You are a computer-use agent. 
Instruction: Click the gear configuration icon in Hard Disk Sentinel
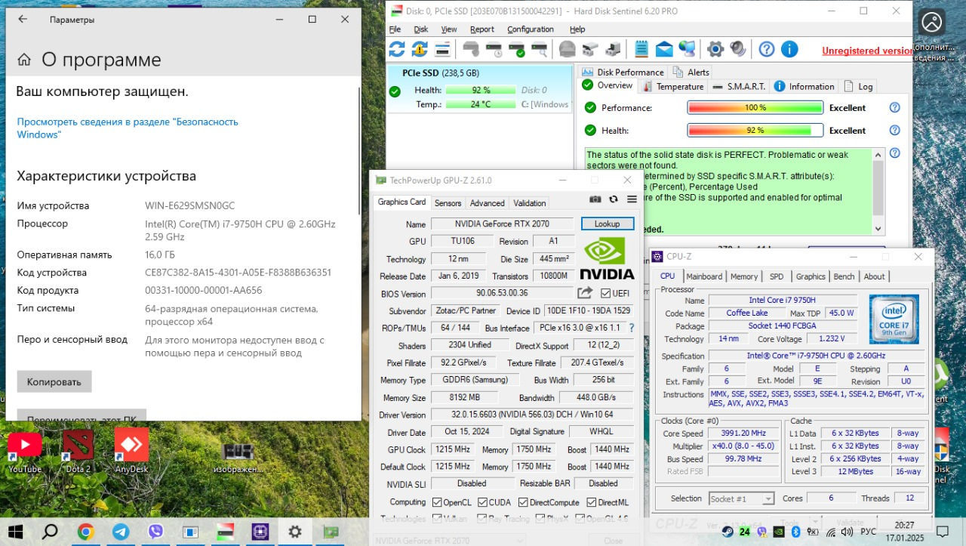point(715,50)
